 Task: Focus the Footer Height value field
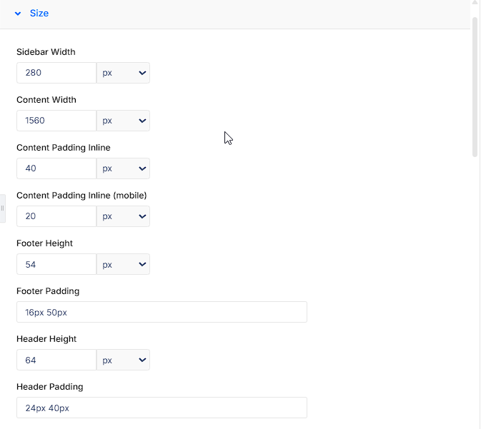pyautogui.click(x=56, y=264)
